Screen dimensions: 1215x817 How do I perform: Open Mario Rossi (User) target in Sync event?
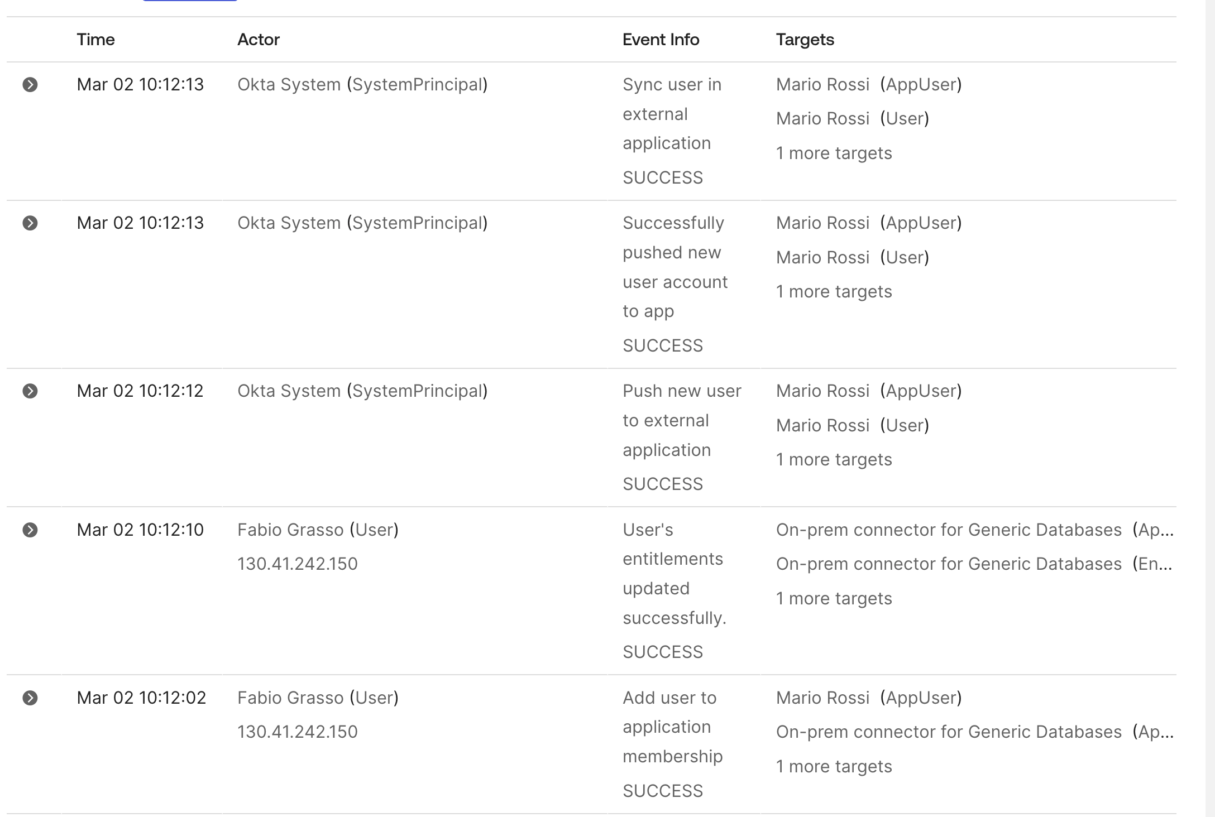pos(822,119)
